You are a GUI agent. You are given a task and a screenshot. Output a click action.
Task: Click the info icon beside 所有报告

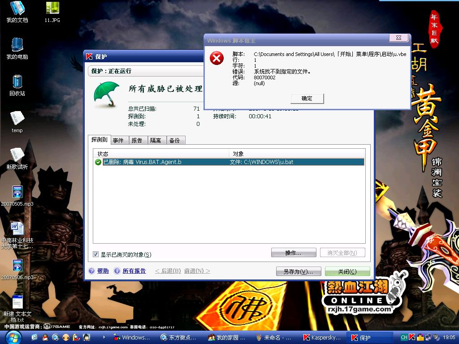pyautogui.click(x=117, y=271)
